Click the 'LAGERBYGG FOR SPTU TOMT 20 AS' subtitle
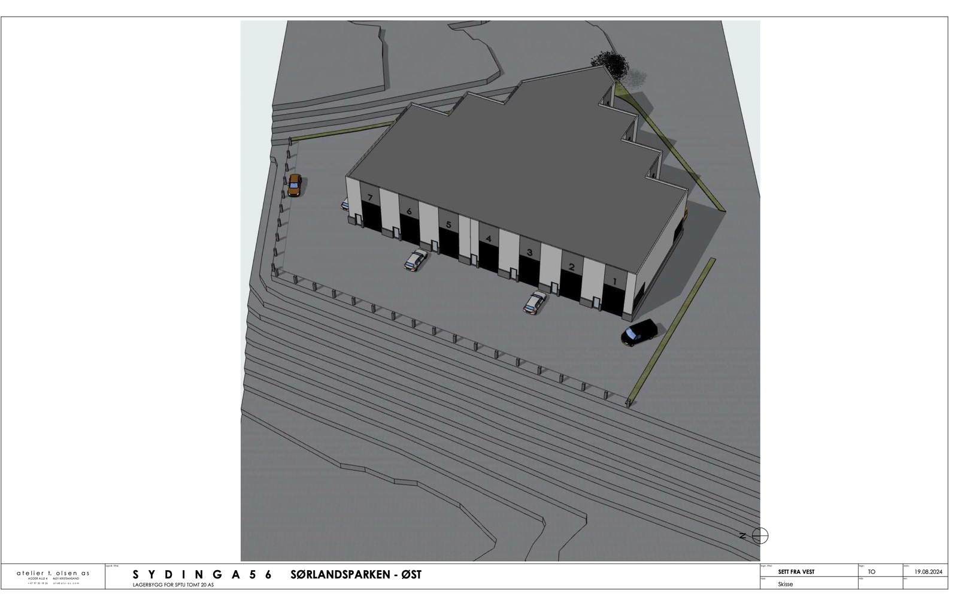Image resolution: width=958 pixels, height=609 pixels. click(173, 585)
